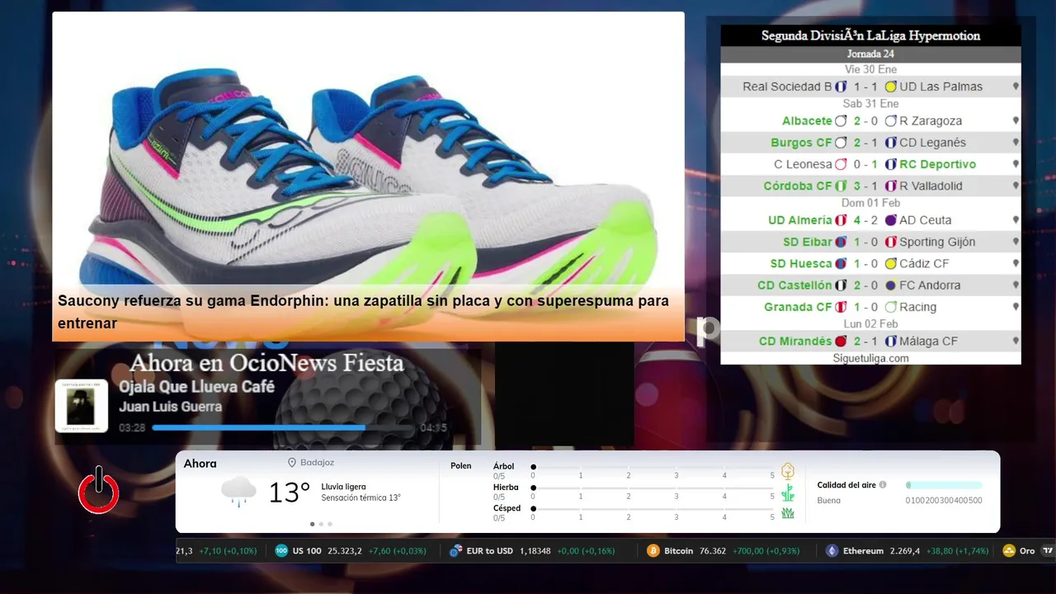
Task: Click the Oro gold icon in ticker
Action: 1008,551
